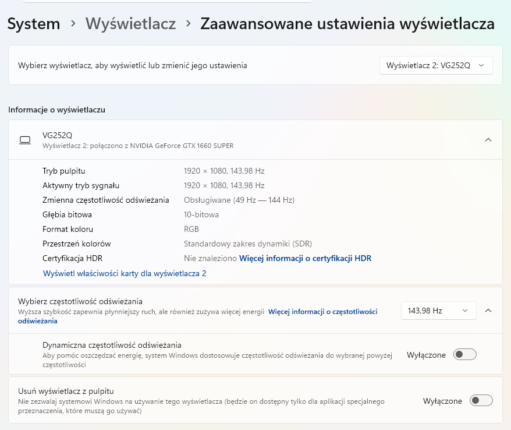Collapse the VG252Q display information section

[x=488, y=140]
